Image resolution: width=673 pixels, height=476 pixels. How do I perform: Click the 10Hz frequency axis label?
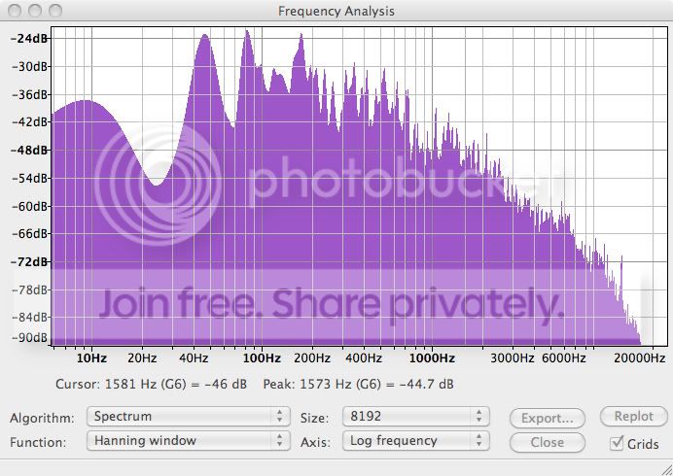[x=91, y=358]
